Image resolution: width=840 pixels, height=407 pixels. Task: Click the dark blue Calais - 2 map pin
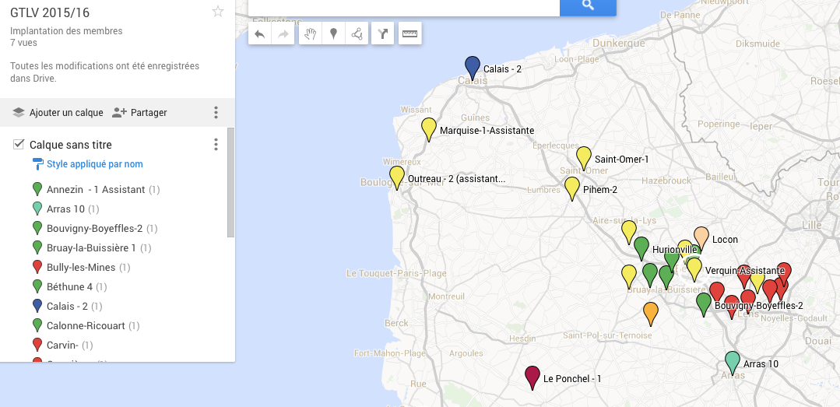[472, 66]
